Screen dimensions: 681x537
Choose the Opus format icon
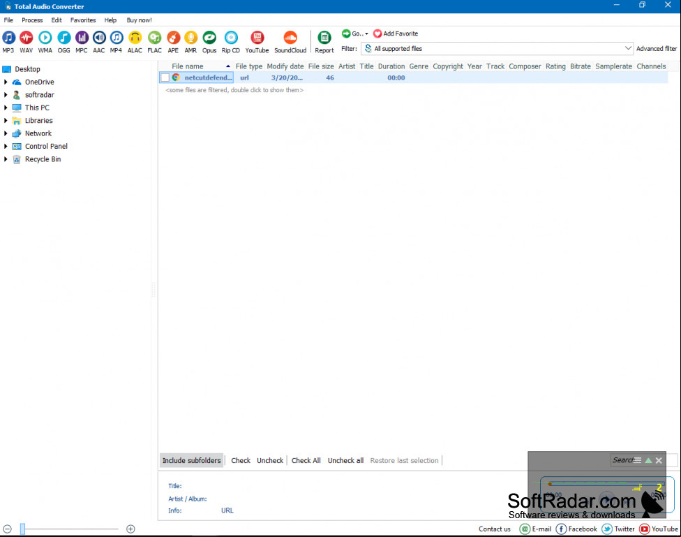pyautogui.click(x=209, y=38)
